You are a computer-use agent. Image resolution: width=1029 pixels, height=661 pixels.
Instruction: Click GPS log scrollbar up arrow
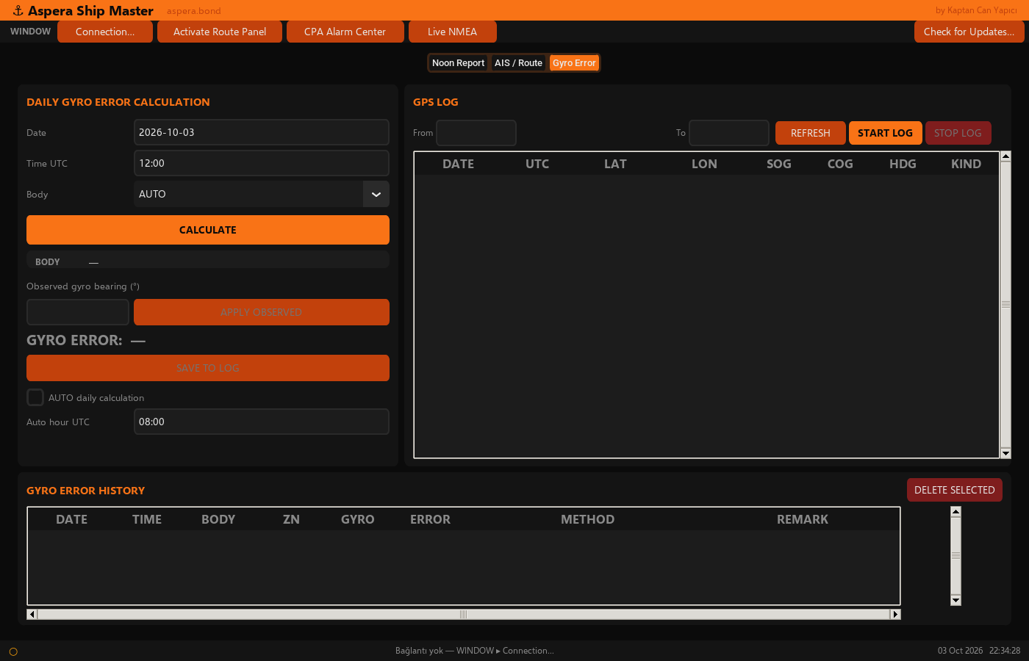1005,156
